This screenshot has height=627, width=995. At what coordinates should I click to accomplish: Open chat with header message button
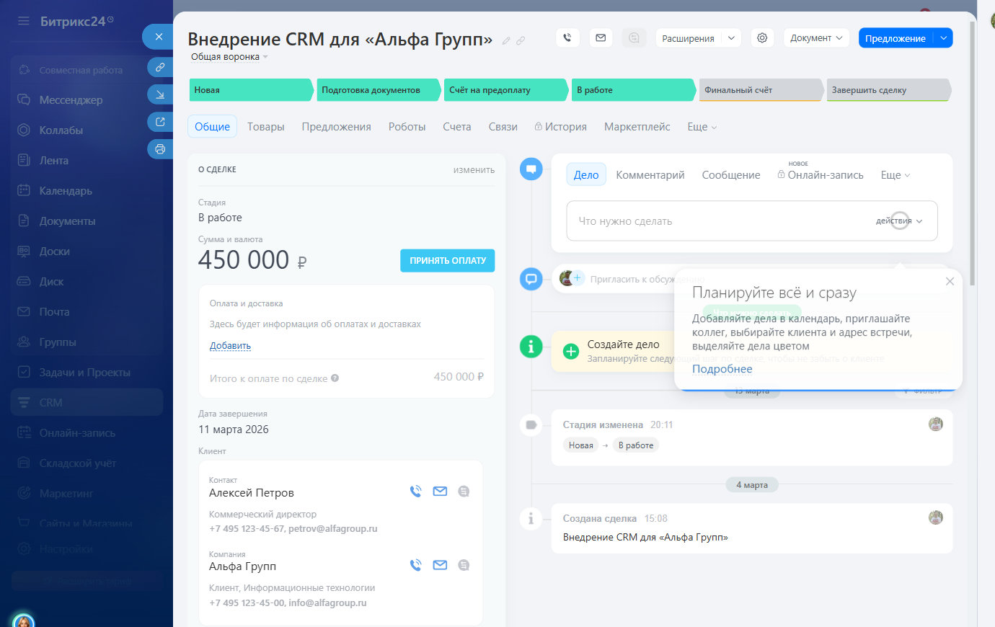(x=634, y=38)
